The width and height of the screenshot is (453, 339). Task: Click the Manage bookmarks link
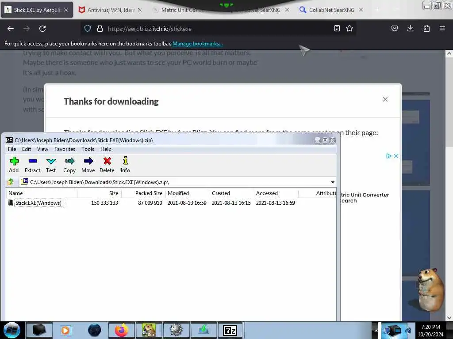[198, 44]
